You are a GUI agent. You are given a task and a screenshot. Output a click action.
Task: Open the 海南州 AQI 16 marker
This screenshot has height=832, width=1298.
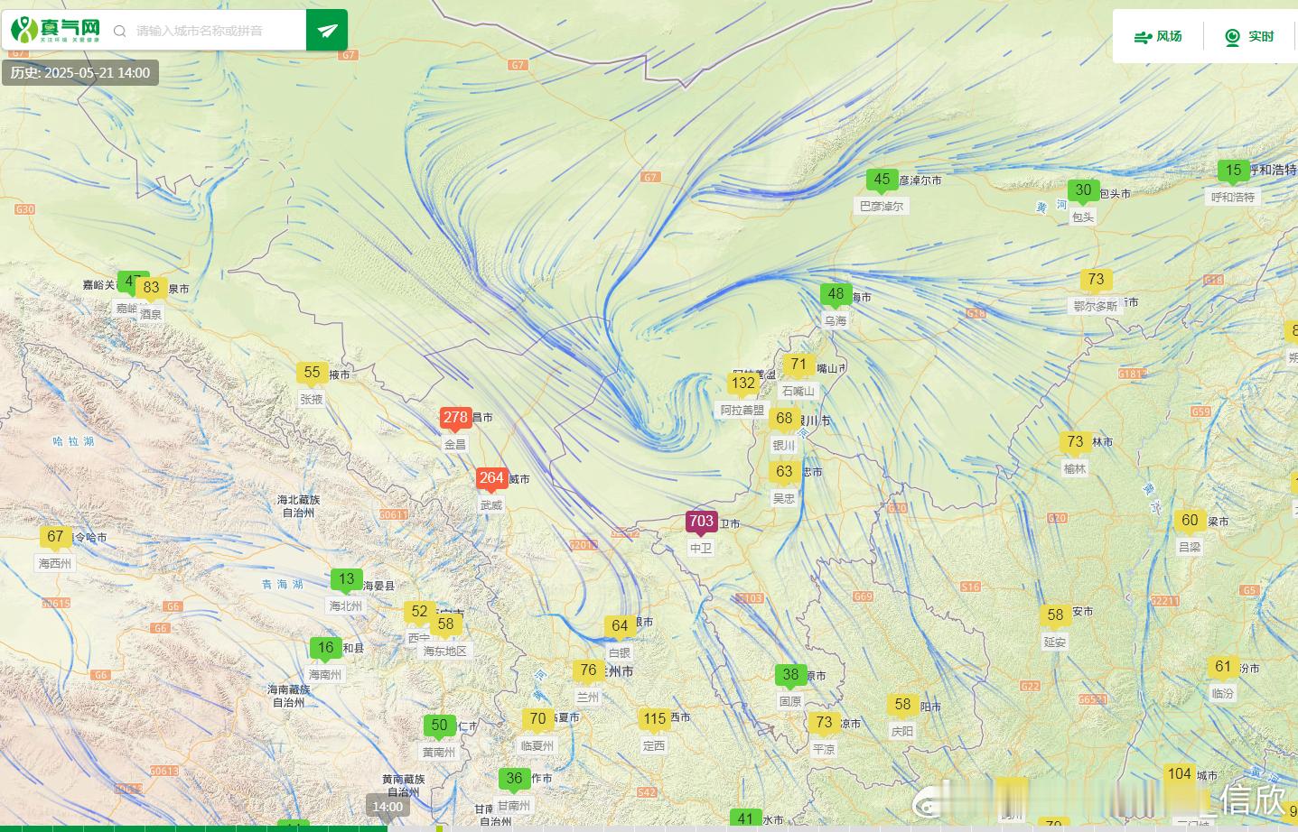325,648
